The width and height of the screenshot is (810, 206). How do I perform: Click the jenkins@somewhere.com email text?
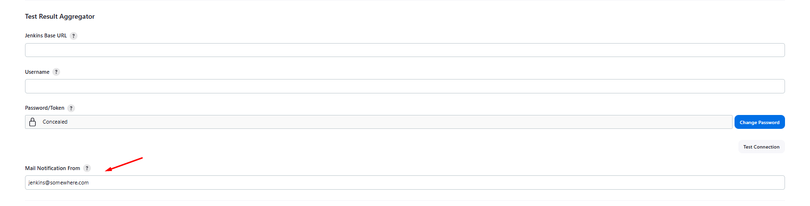point(58,183)
